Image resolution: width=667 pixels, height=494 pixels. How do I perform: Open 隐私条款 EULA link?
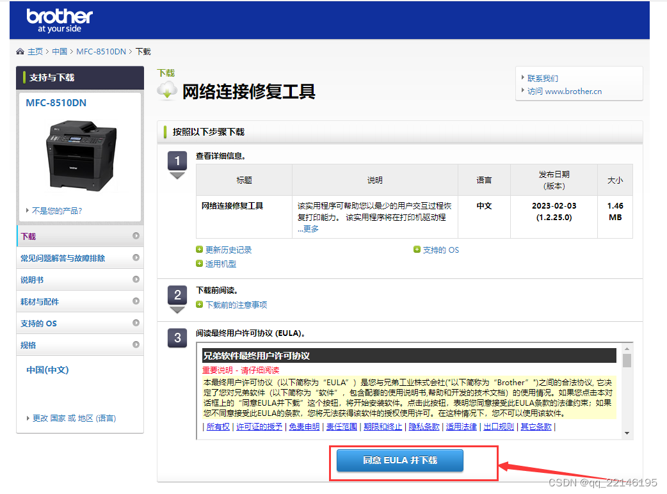coord(424,427)
